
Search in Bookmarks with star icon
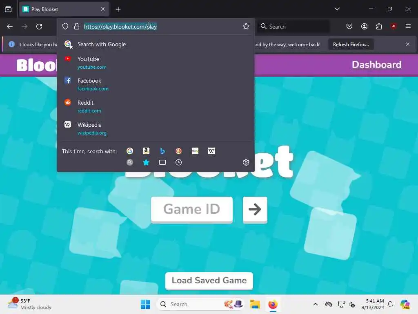pos(146,162)
